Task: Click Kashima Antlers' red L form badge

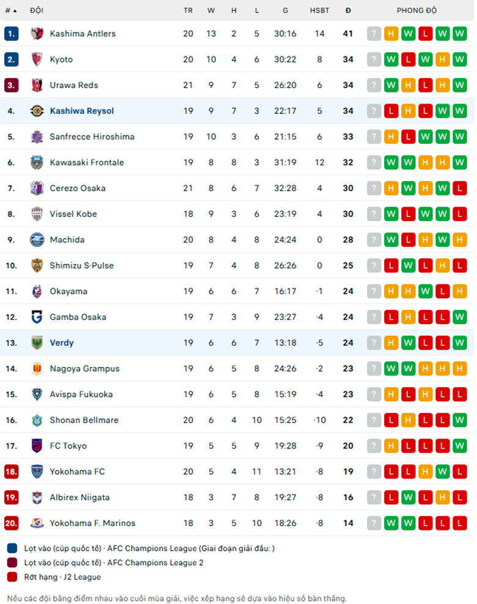Action: [425, 34]
